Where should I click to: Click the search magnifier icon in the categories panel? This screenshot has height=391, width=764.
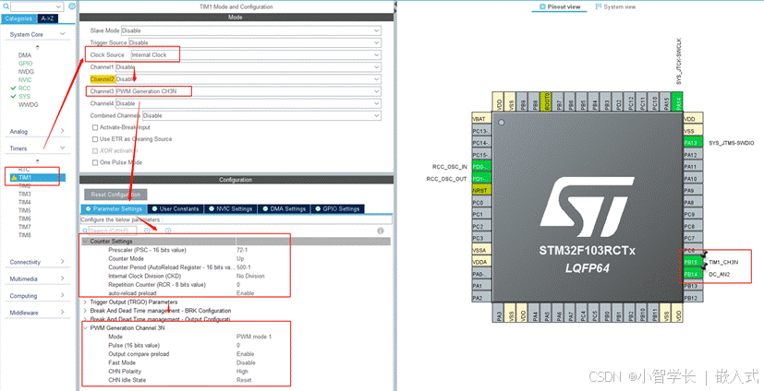click(6, 6)
